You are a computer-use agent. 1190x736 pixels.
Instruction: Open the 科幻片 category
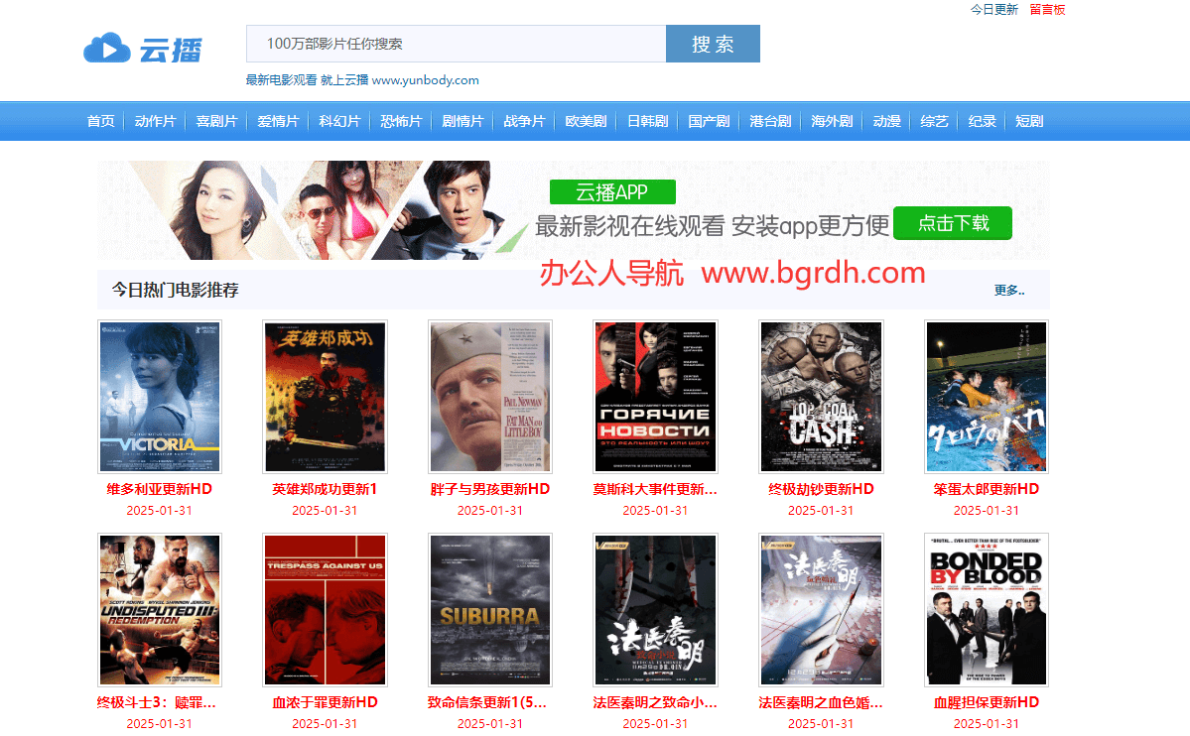pyautogui.click(x=339, y=121)
